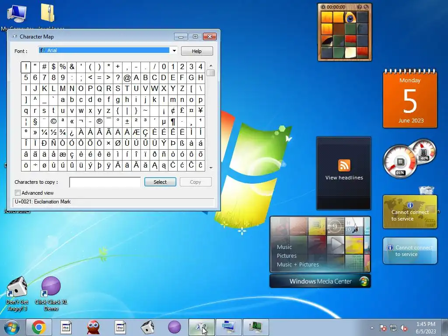Screen dimensions: 448x336
Task: Click the network tray icon
Action: coord(393,328)
